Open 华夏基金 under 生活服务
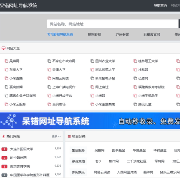This screenshot has height=180, width=180. click(139, 150)
